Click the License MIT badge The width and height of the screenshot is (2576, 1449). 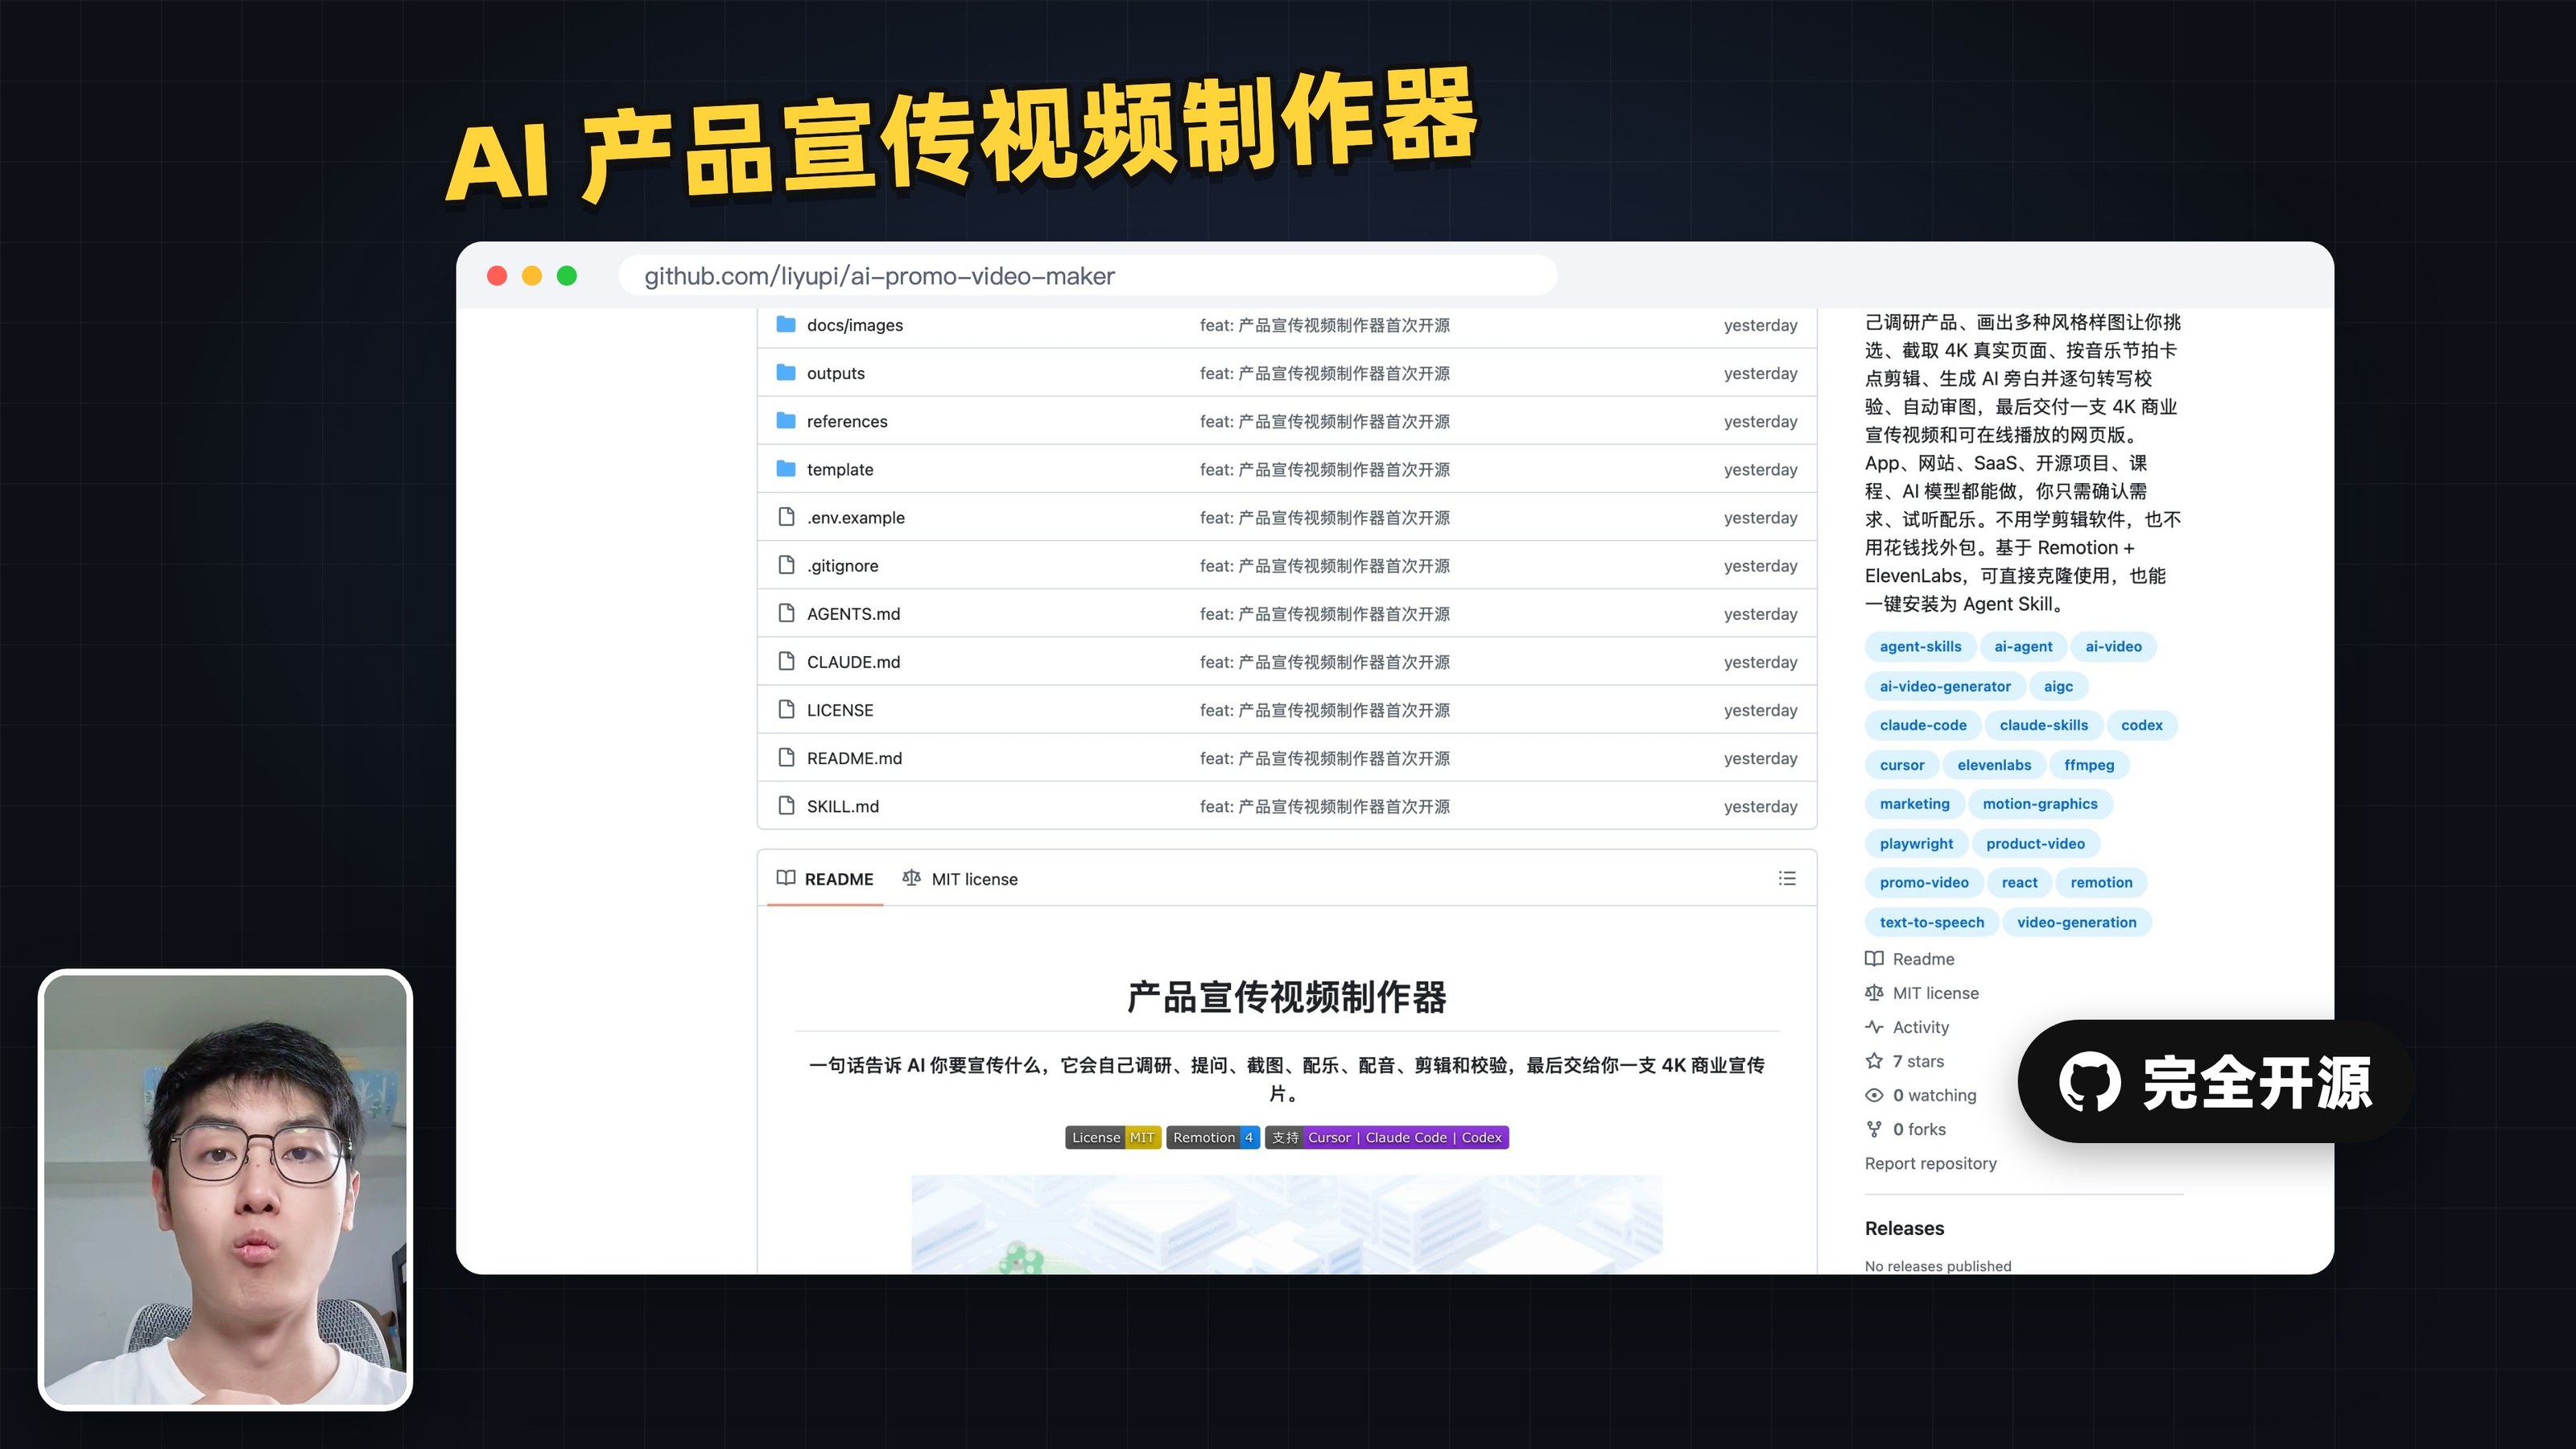click(1113, 1137)
